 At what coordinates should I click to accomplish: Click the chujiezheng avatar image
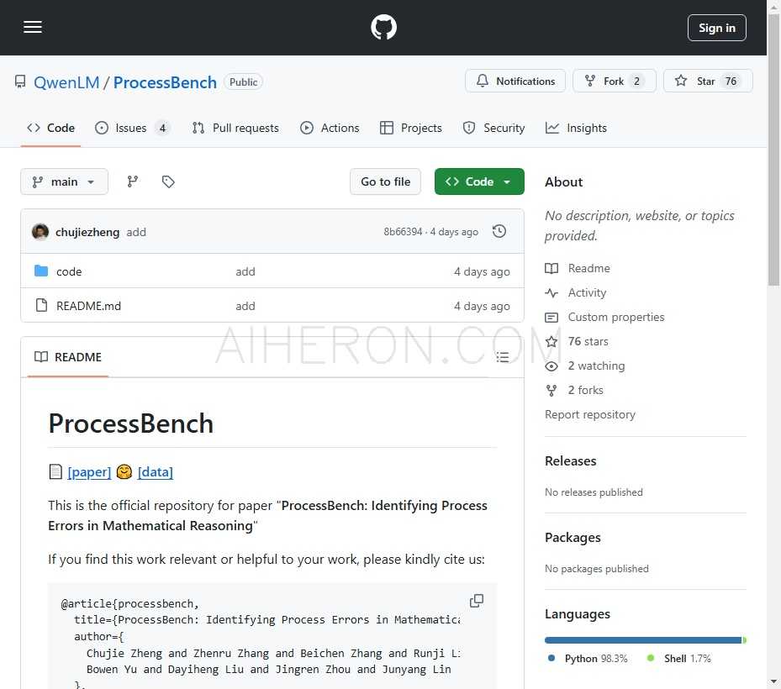point(40,232)
